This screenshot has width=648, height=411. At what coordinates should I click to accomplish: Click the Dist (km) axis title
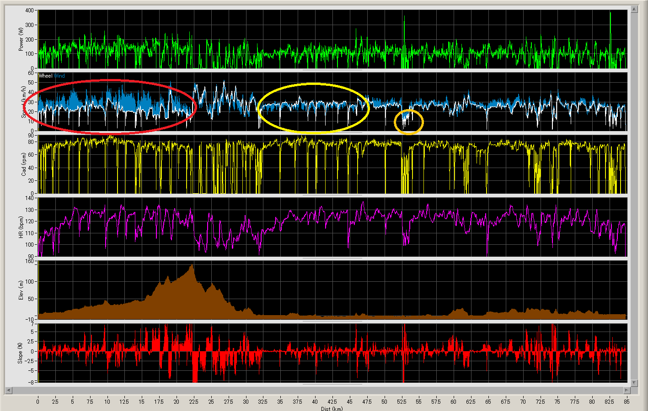pos(332,408)
